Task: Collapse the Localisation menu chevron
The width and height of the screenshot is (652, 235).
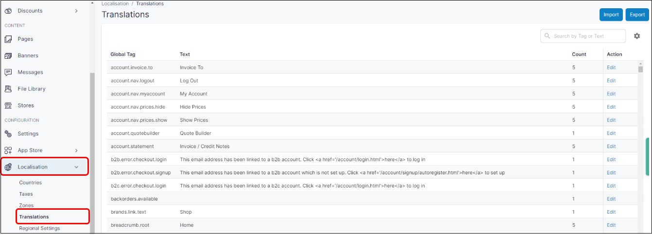Action: coord(76,167)
